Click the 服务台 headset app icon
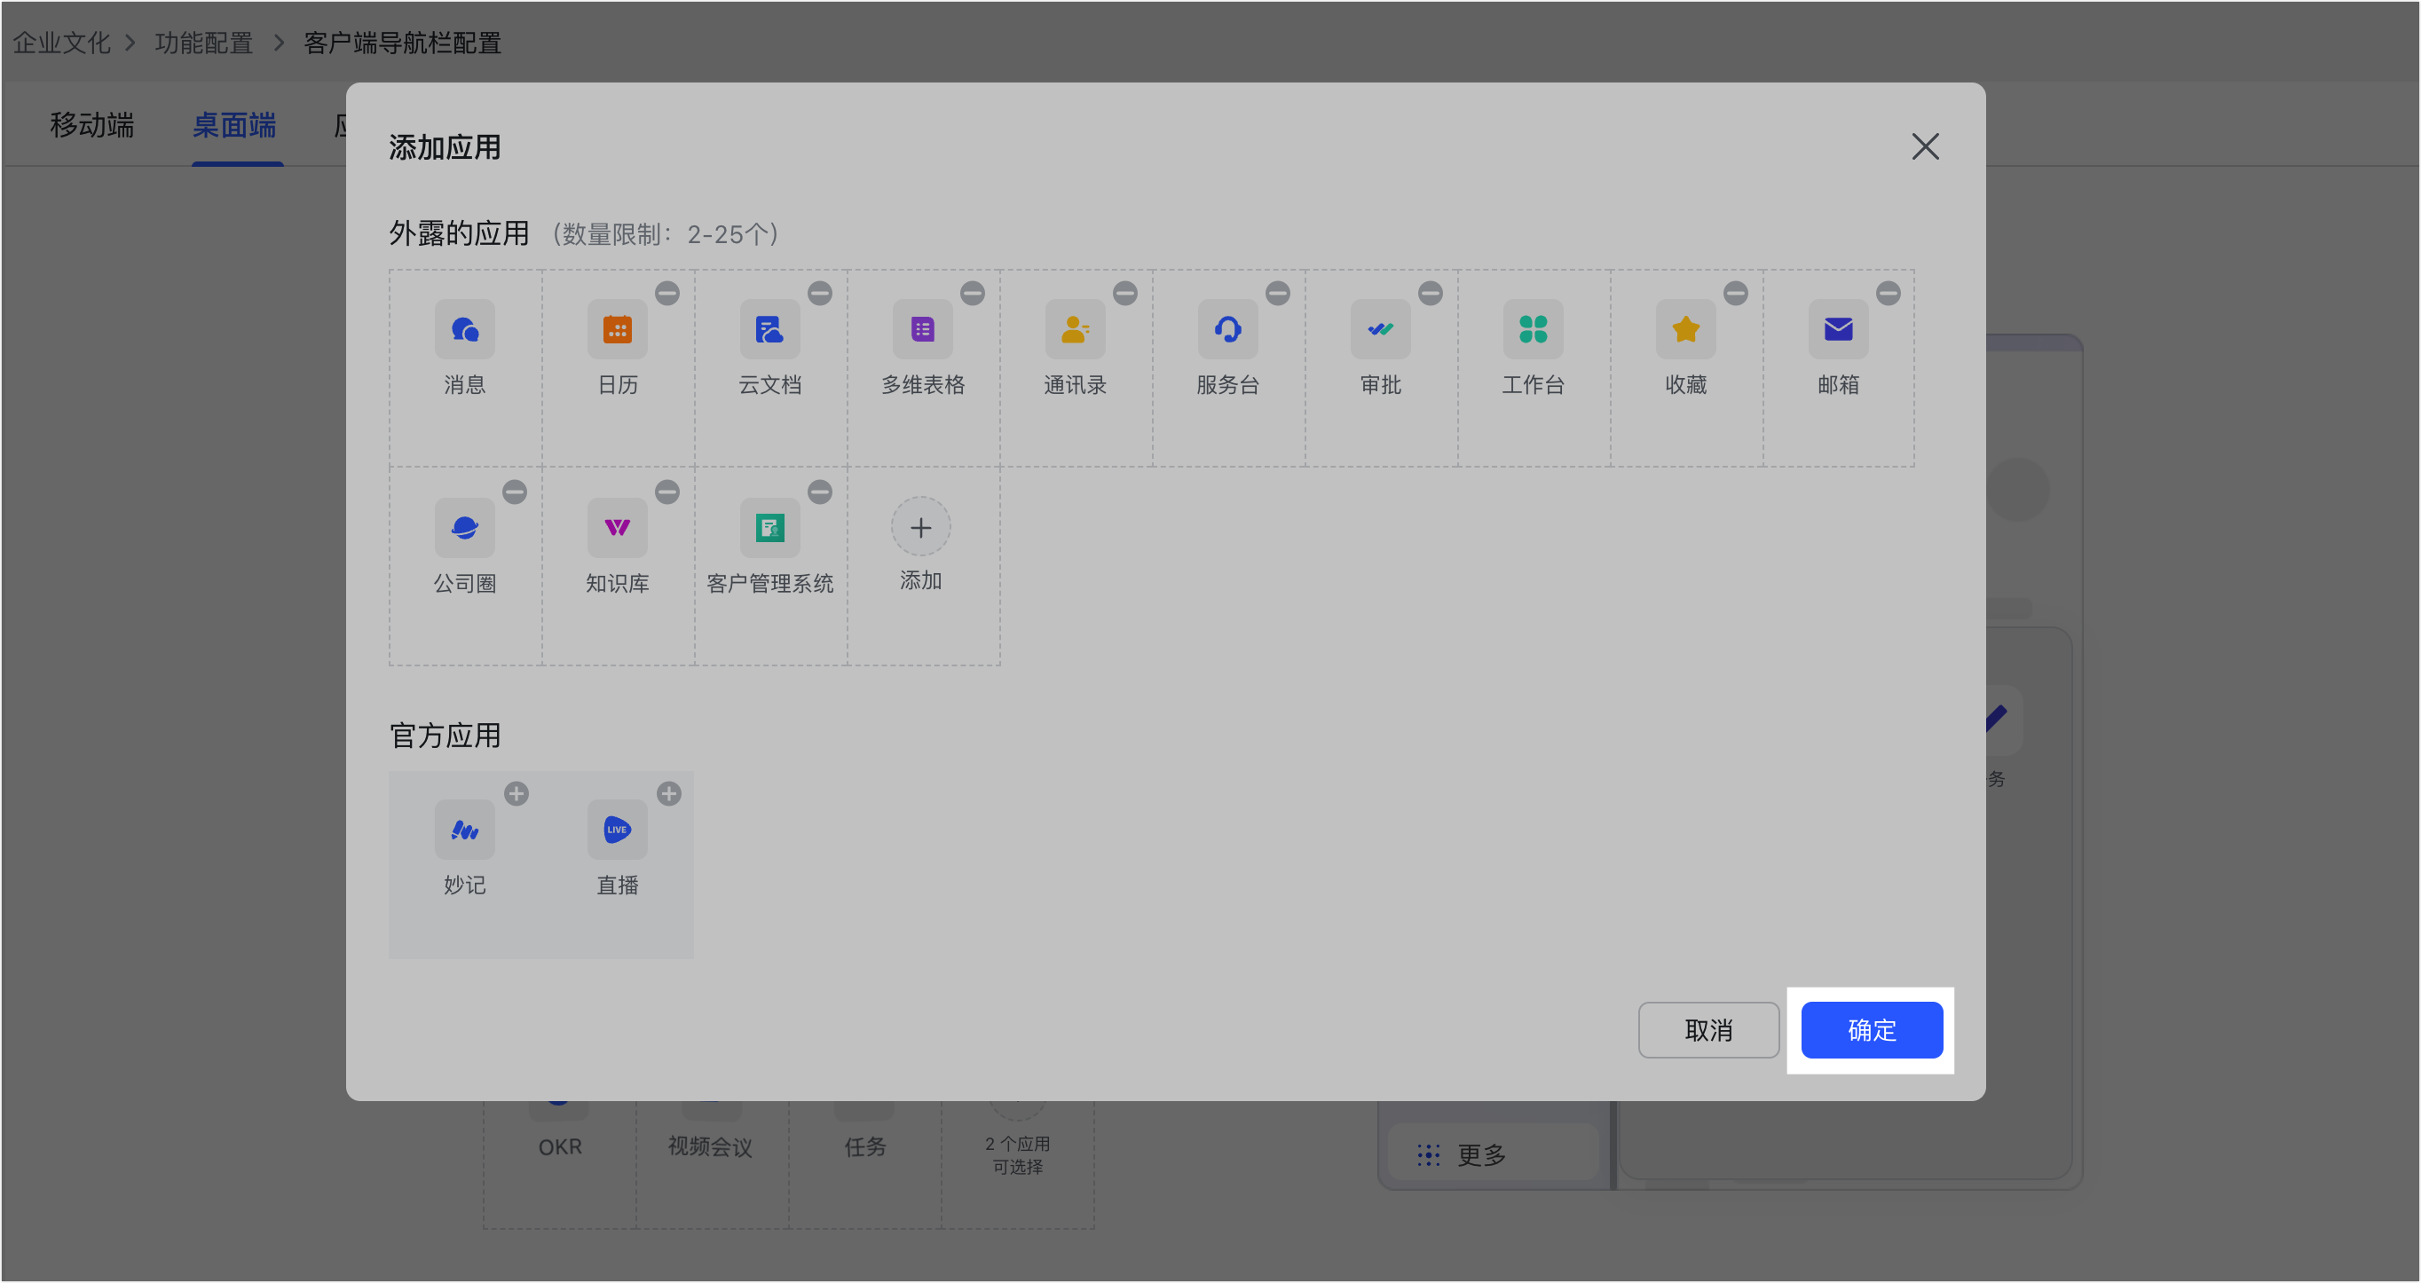Image resolution: width=2421 pixels, height=1283 pixels. point(1228,329)
